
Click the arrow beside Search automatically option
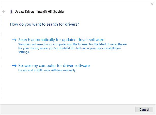[x=14, y=40]
